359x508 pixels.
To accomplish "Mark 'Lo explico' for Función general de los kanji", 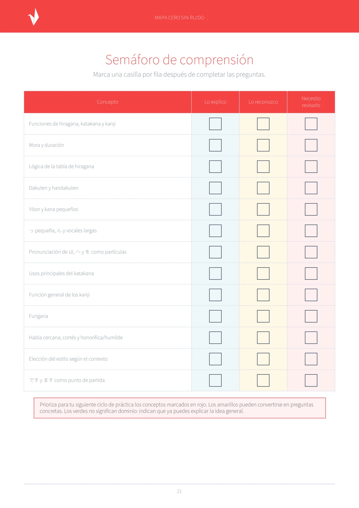I will coord(215,295).
